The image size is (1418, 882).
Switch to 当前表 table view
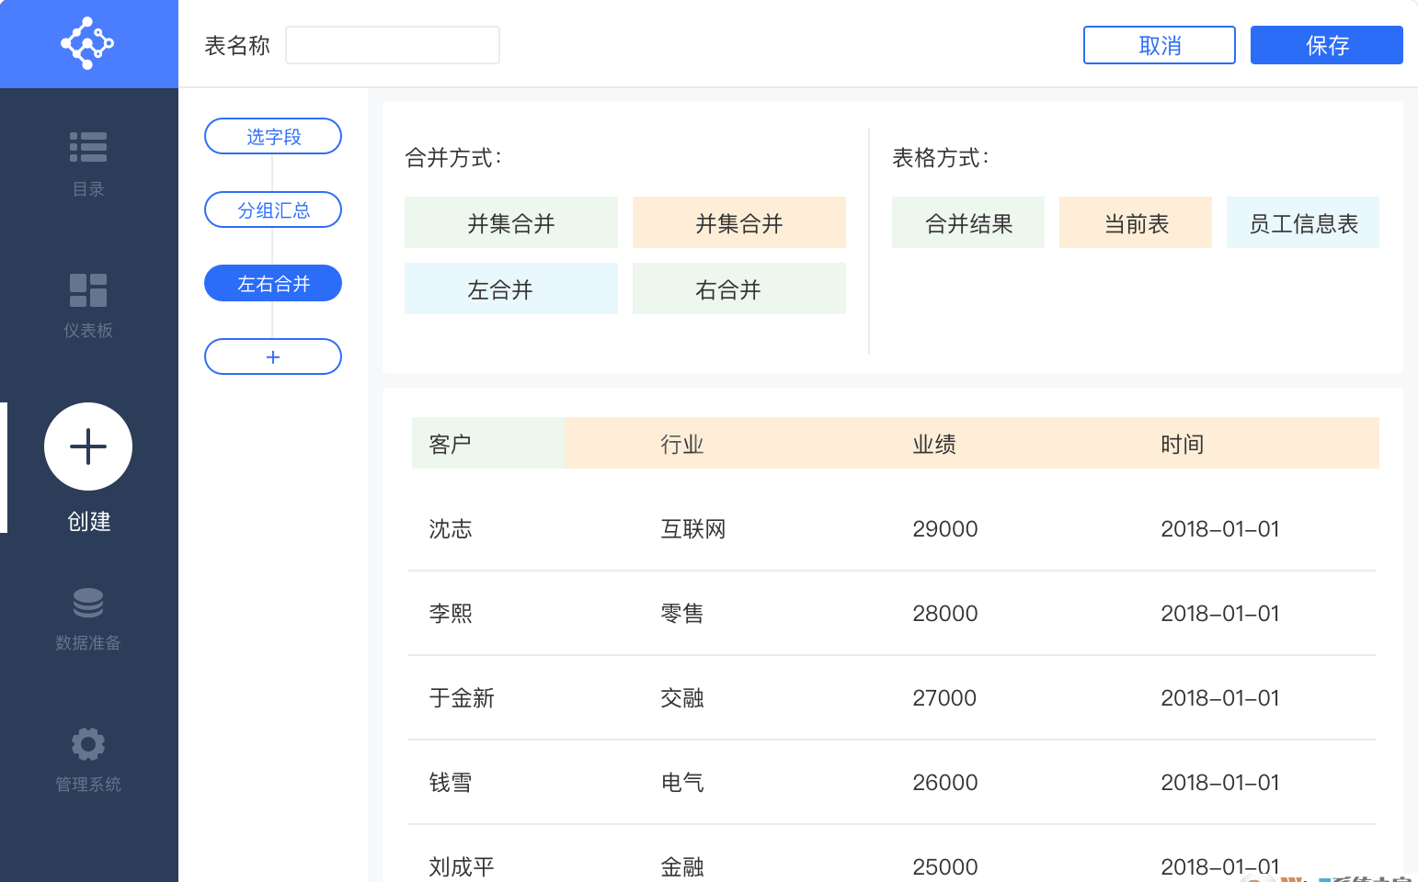click(1136, 222)
